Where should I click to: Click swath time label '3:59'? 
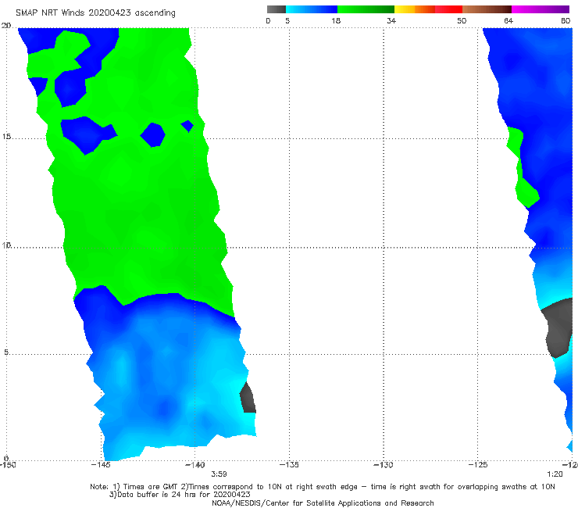(219, 474)
